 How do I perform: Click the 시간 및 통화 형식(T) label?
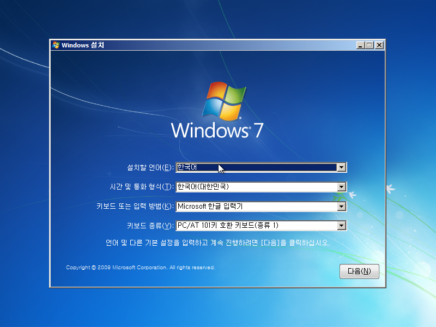click(x=141, y=187)
